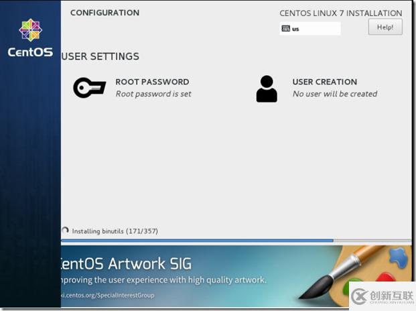
Task: Click 'Root password is set' status text
Action: [153, 94]
